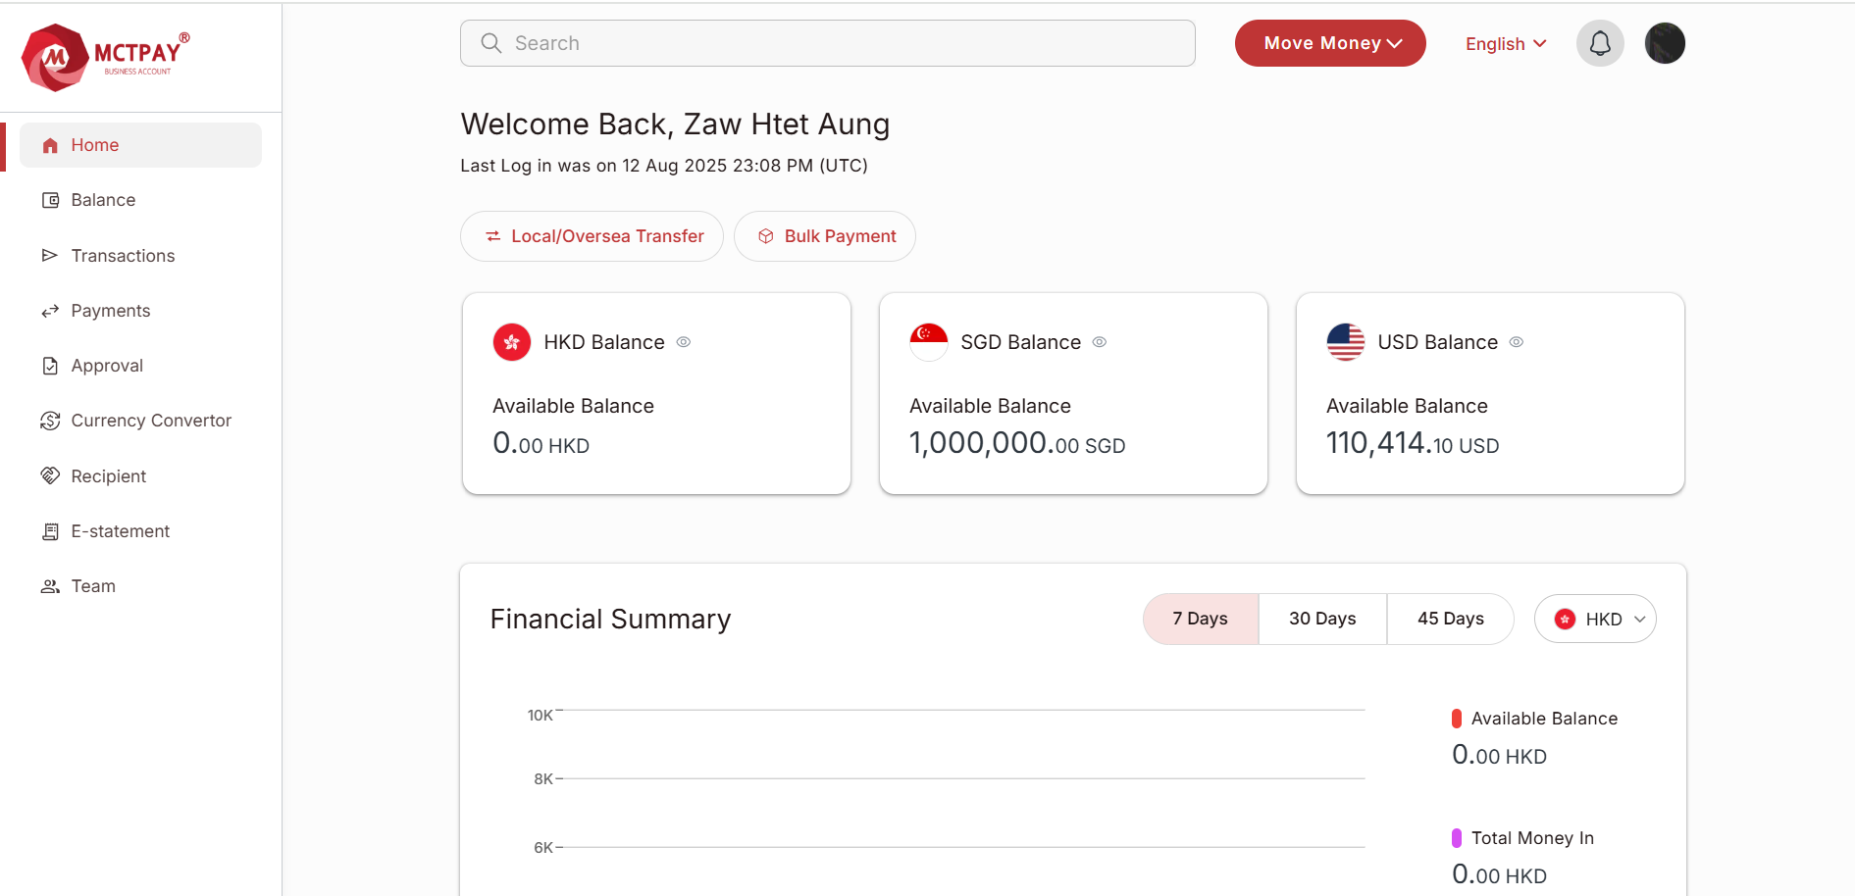Click into the Search field

click(x=827, y=43)
